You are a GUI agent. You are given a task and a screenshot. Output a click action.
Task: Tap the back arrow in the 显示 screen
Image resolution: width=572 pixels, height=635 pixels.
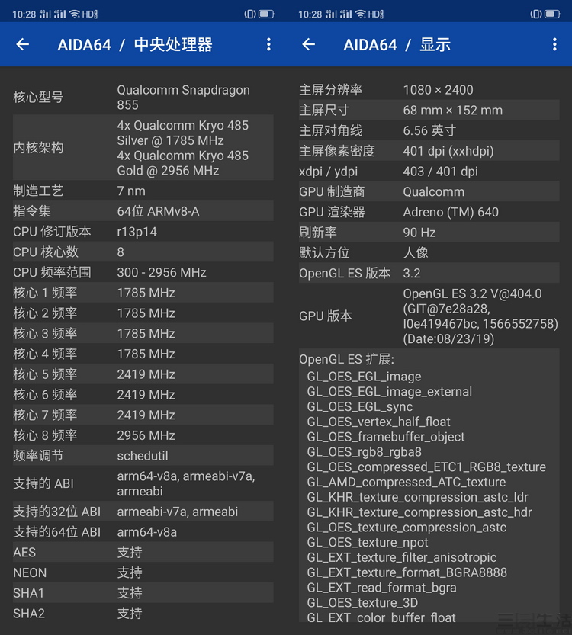click(309, 44)
